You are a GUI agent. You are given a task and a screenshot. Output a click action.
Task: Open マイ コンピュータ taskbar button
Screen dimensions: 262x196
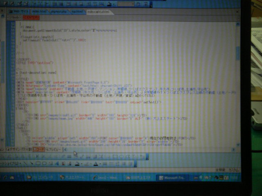click(40, 178)
